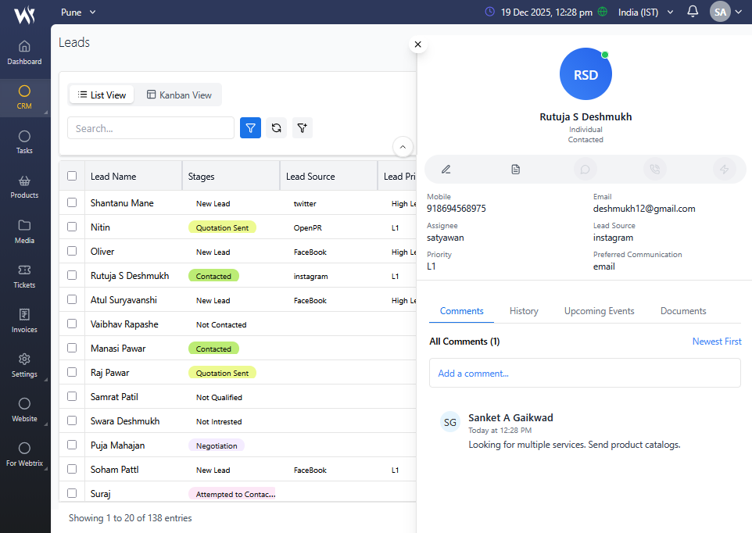
Task: Click the add filter icon with plus
Action: [x=303, y=128]
